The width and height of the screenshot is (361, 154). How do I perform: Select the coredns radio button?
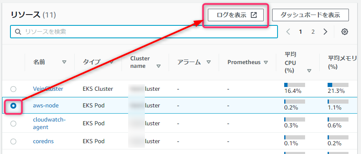tap(13, 142)
